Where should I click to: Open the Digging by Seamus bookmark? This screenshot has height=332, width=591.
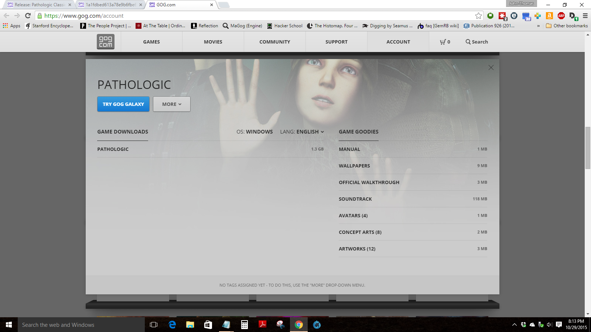[387, 26]
